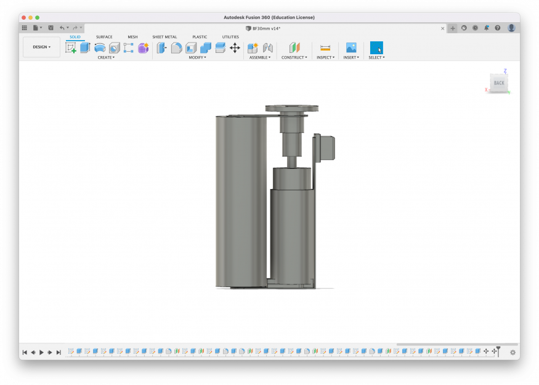Click the Insert image icon

pyautogui.click(x=351, y=47)
